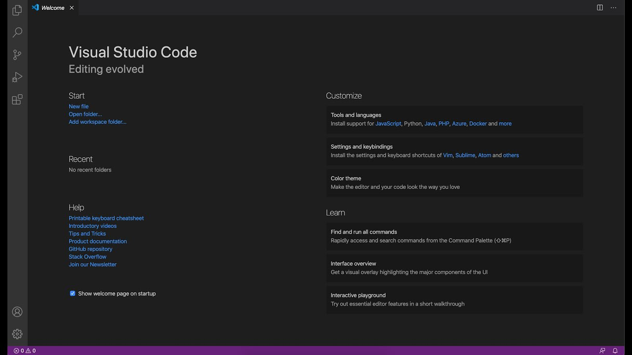Viewport: 632px width, 355px height.
Task: Split the editor with the split icon
Action: tap(599, 7)
